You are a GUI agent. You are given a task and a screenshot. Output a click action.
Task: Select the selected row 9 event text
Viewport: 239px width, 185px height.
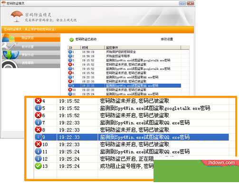pyautogui.click(x=132, y=85)
